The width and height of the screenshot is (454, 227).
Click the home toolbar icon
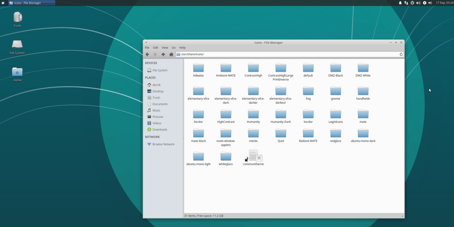tap(171, 54)
